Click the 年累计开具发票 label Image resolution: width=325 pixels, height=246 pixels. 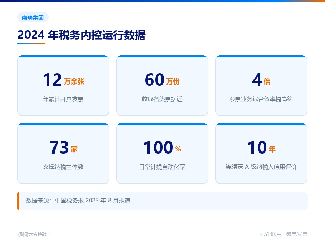(63, 99)
